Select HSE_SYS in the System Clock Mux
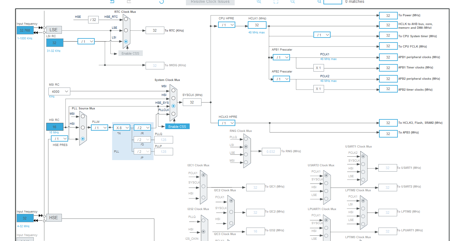 tap(173, 106)
